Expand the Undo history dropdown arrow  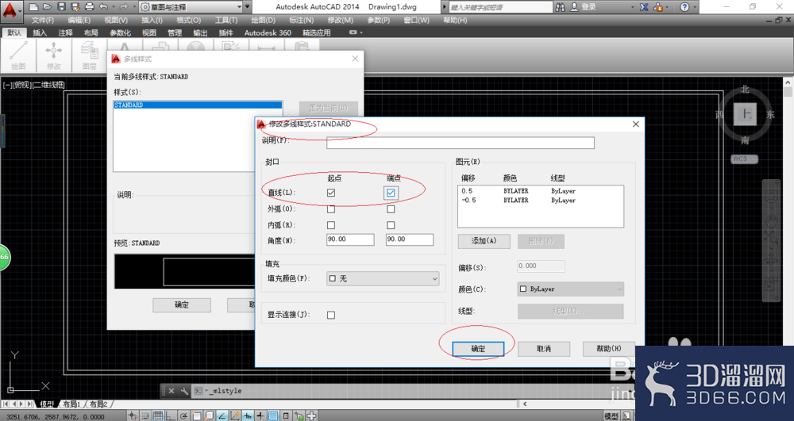point(113,7)
